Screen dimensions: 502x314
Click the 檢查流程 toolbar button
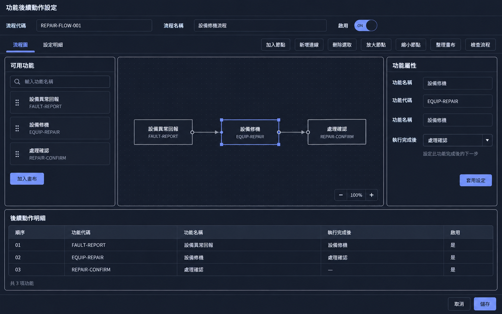pos(480,45)
